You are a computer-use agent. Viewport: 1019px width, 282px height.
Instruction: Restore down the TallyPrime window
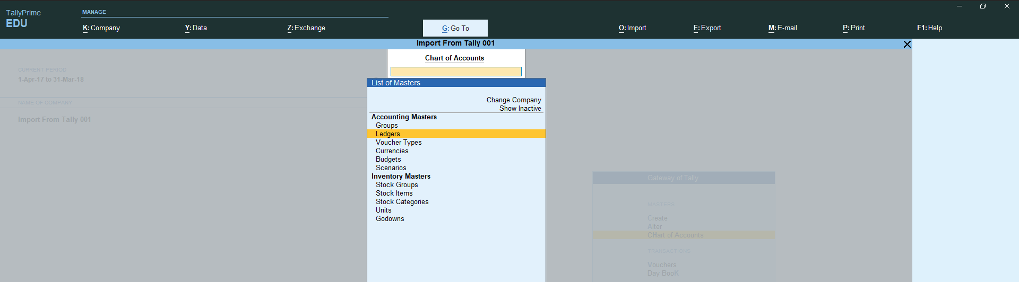983,6
